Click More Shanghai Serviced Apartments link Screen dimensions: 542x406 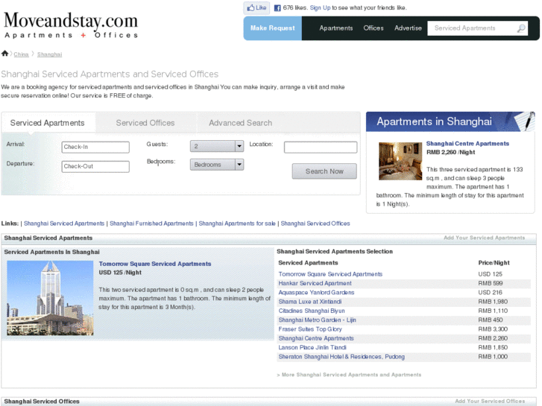(349, 375)
